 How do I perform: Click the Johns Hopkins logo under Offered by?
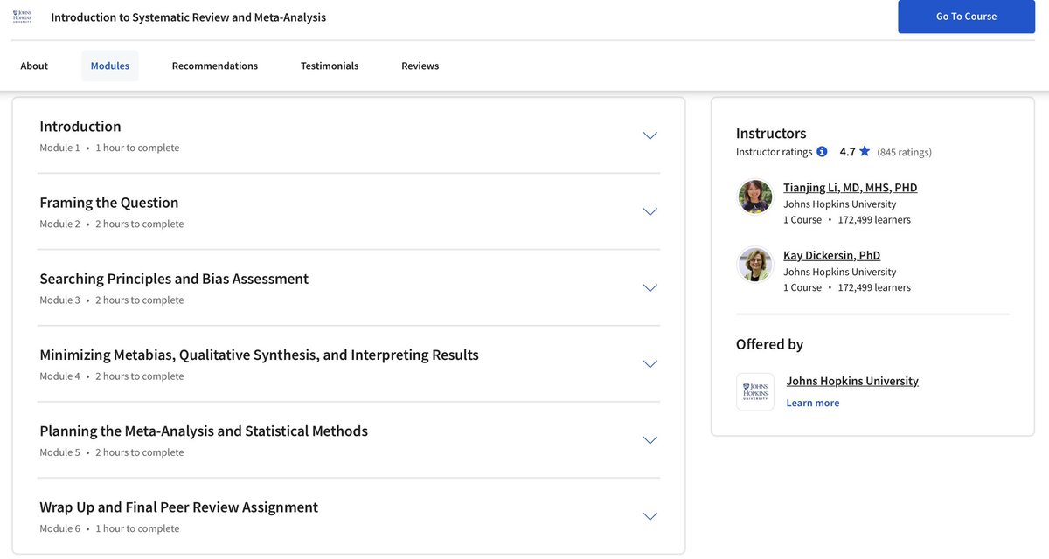(755, 392)
